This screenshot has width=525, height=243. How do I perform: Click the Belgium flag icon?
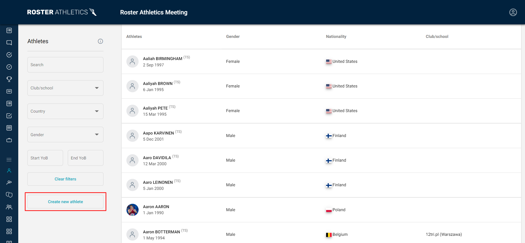329,235
